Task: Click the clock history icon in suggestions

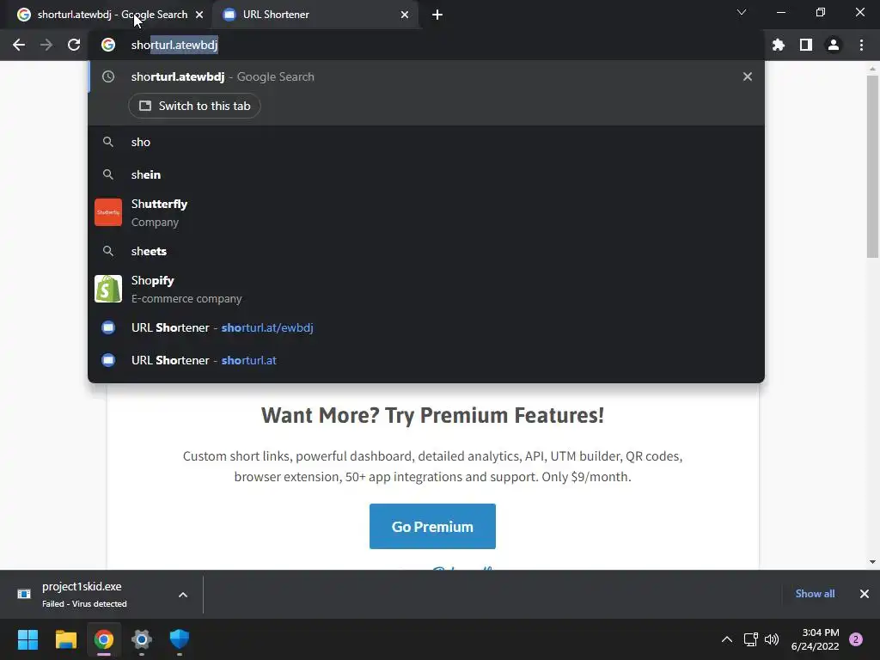Action: click(108, 76)
